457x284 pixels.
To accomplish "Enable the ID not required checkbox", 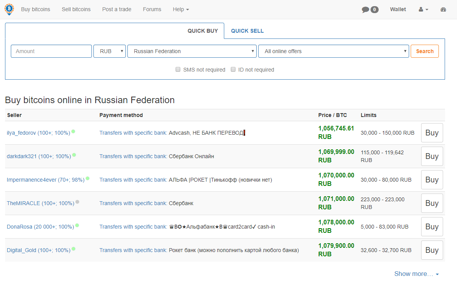I will (233, 69).
